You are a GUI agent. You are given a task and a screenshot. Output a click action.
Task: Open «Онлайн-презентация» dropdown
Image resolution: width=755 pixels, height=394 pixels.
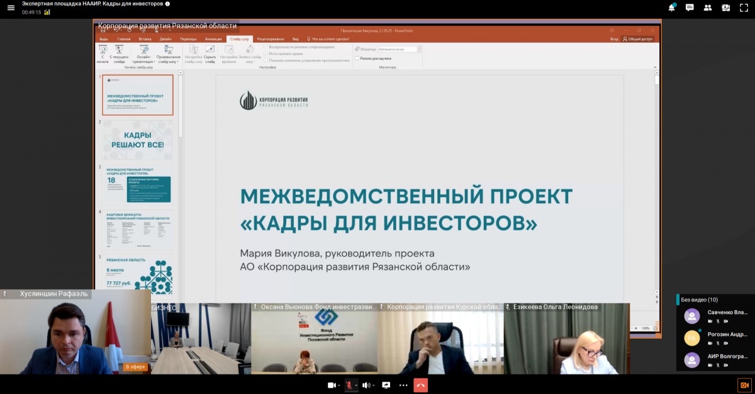144,54
